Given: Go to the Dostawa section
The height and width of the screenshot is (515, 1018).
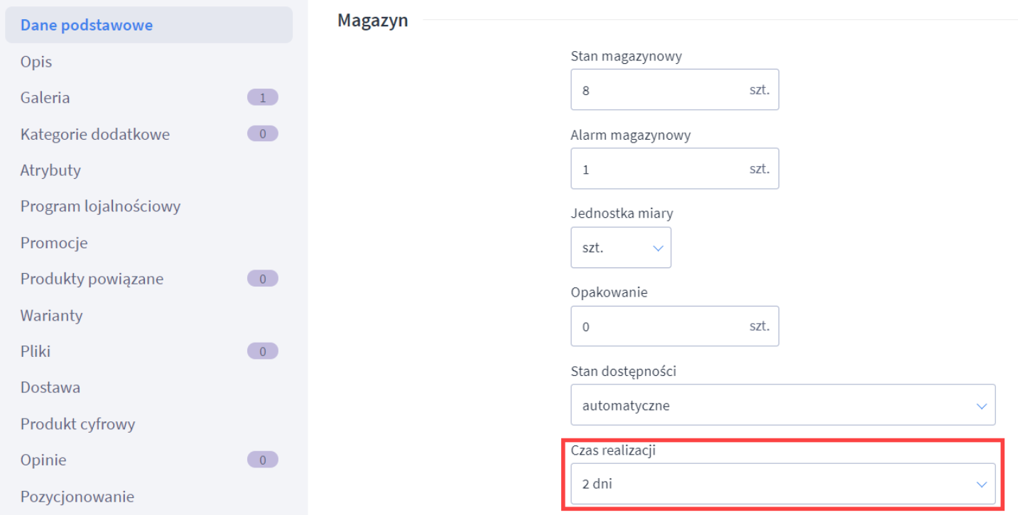Looking at the screenshot, I should point(50,387).
